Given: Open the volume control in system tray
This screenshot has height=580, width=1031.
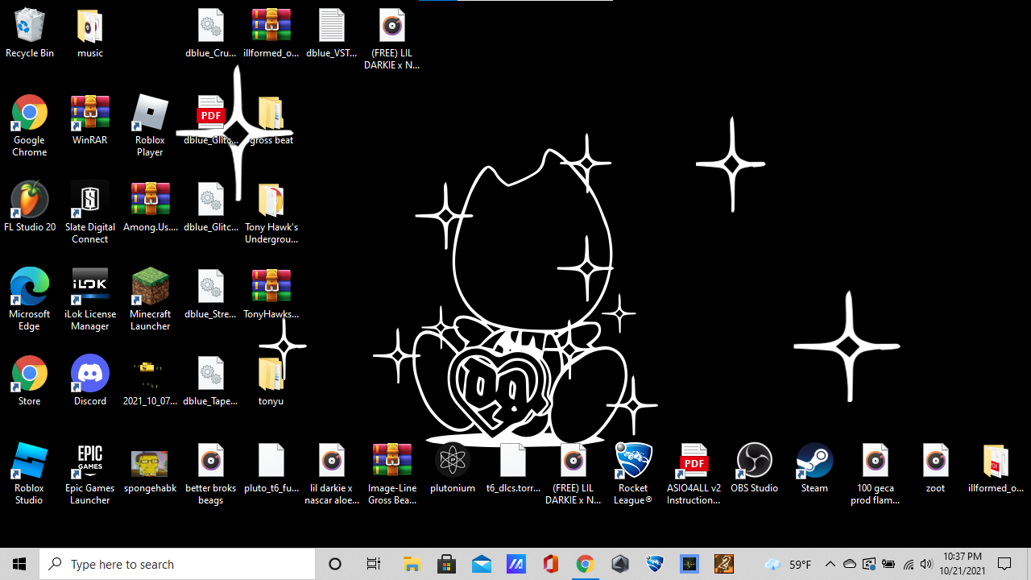Looking at the screenshot, I should pyautogui.click(x=926, y=564).
